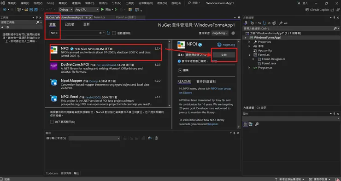Screen dimensions: 341x181
Task: Open the 工具(T) Tools menu
Action: pyautogui.click(x=130, y=3)
